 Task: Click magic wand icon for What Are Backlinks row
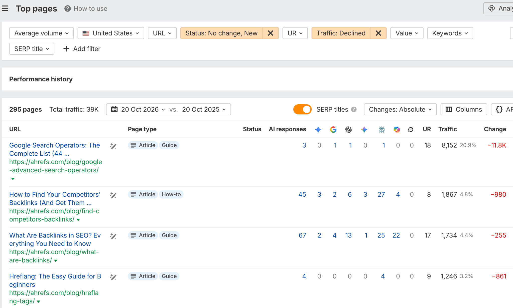pos(113,236)
